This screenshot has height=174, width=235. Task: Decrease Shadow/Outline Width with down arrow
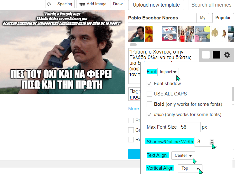pyautogui.click(x=212, y=143)
